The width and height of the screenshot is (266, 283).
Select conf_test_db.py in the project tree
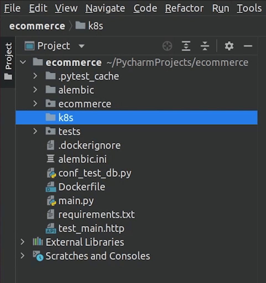coord(95,173)
